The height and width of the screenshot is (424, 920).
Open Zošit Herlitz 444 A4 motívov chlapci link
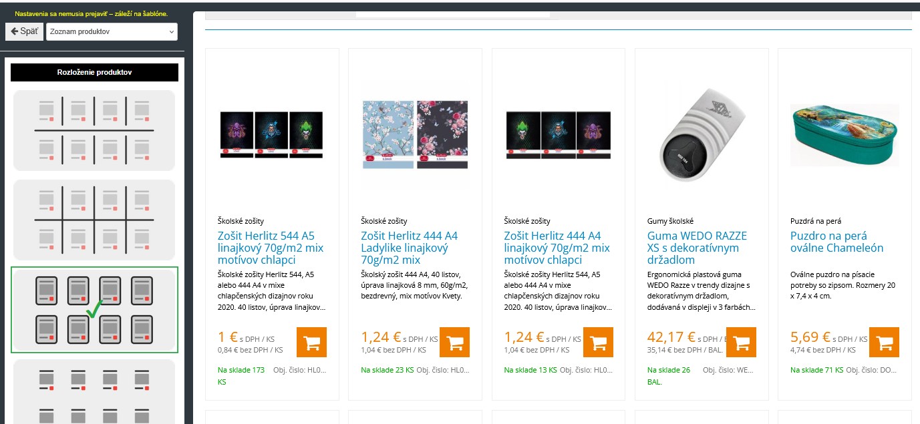point(557,248)
